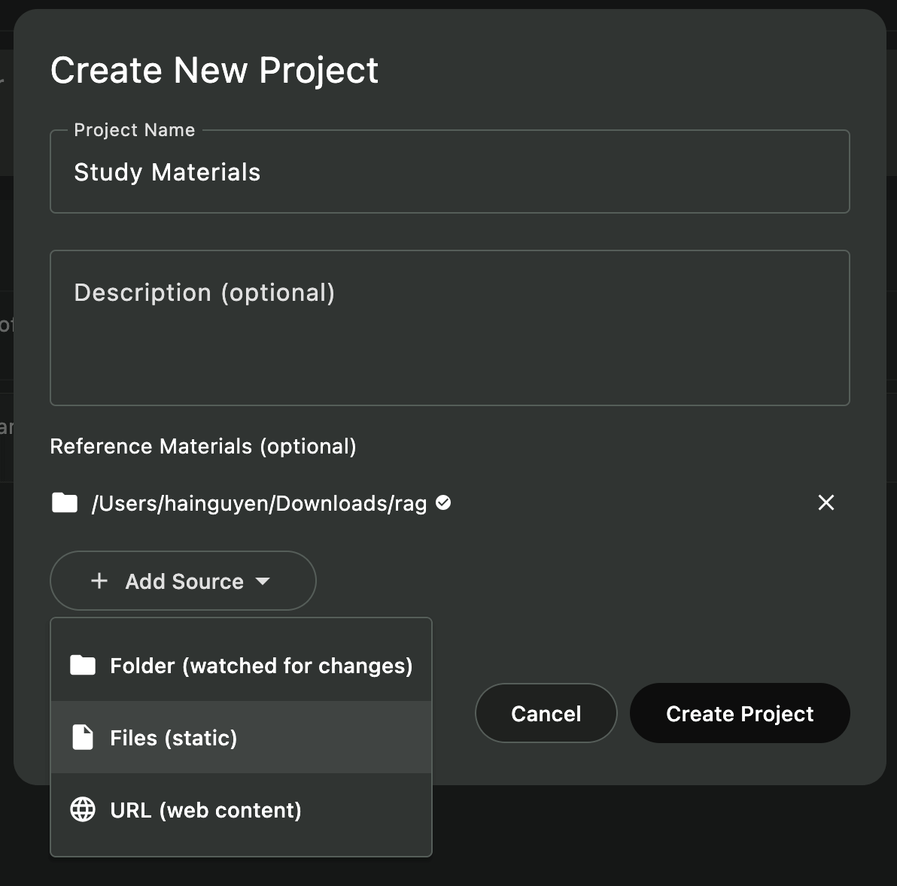
Task: Click the plus icon in Add Source
Action: (x=99, y=581)
